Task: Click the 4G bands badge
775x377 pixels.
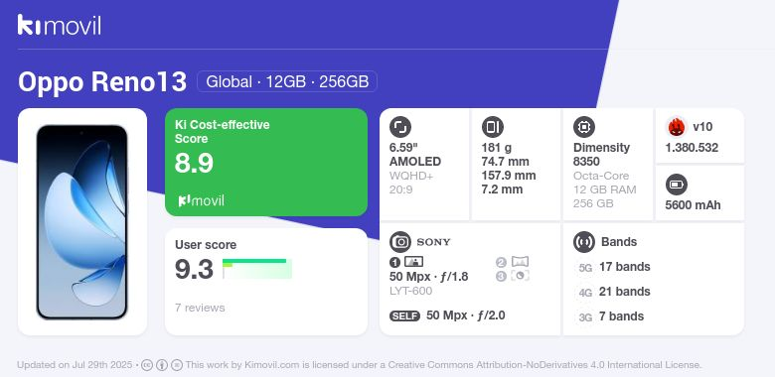Action: 585,292
